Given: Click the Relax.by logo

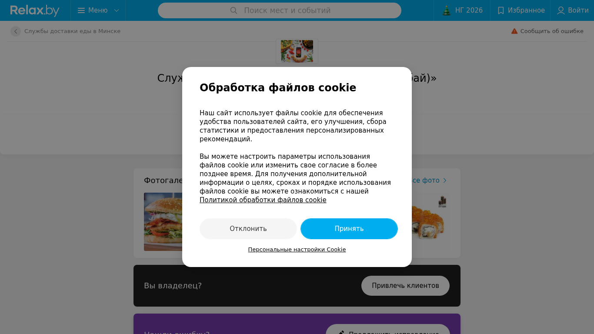Looking at the screenshot, I should 35,10.
